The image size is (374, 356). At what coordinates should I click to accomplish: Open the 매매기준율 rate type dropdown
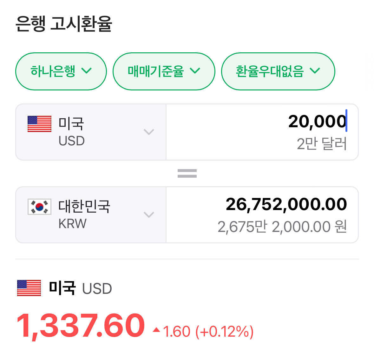click(x=164, y=71)
